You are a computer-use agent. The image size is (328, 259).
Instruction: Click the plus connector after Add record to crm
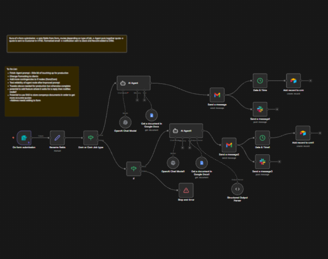[310, 81]
